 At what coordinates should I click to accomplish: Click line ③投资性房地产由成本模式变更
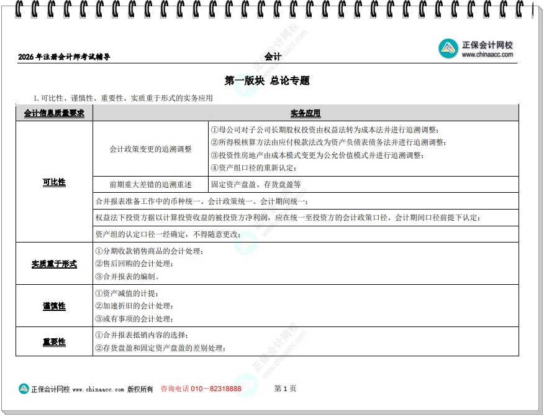click(317, 155)
